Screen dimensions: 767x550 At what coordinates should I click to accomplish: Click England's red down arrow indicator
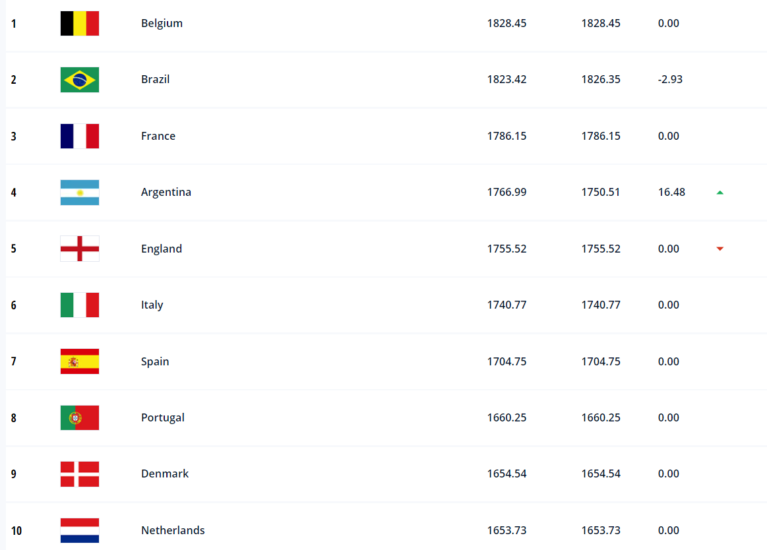point(720,249)
